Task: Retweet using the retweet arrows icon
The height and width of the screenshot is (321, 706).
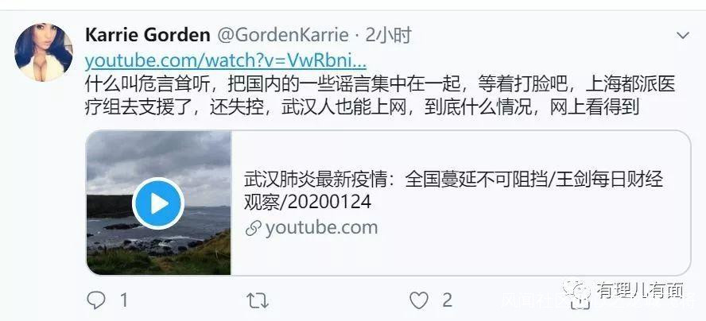Action: [258, 301]
